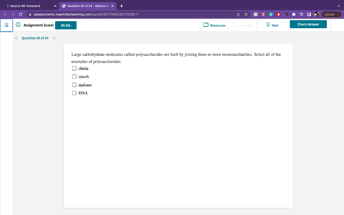Select the Question 36 of 54 tab
The width and height of the screenshot is (344, 215).
pyautogui.click(x=86, y=5)
